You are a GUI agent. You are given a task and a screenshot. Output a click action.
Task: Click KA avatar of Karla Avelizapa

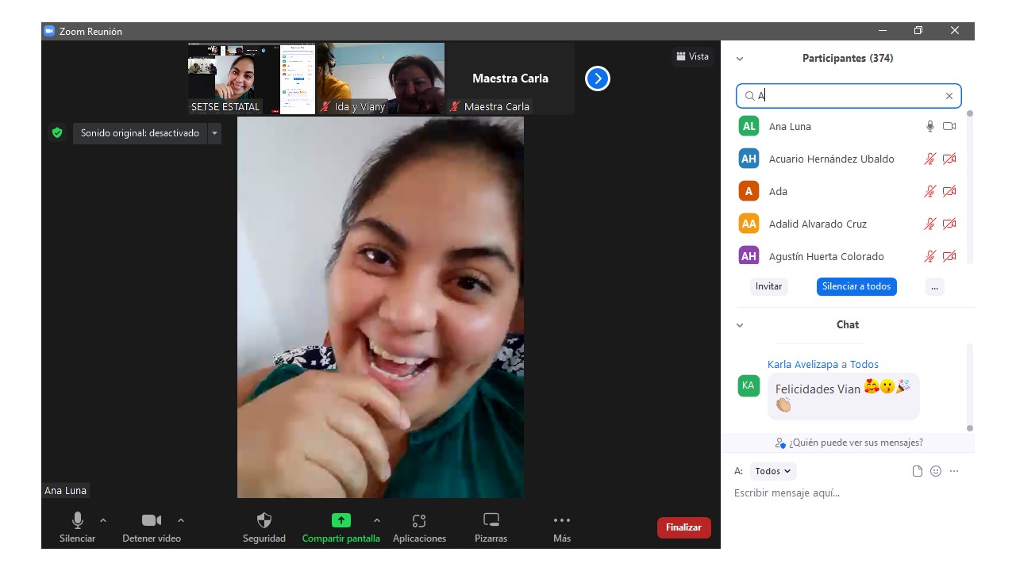click(x=749, y=385)
